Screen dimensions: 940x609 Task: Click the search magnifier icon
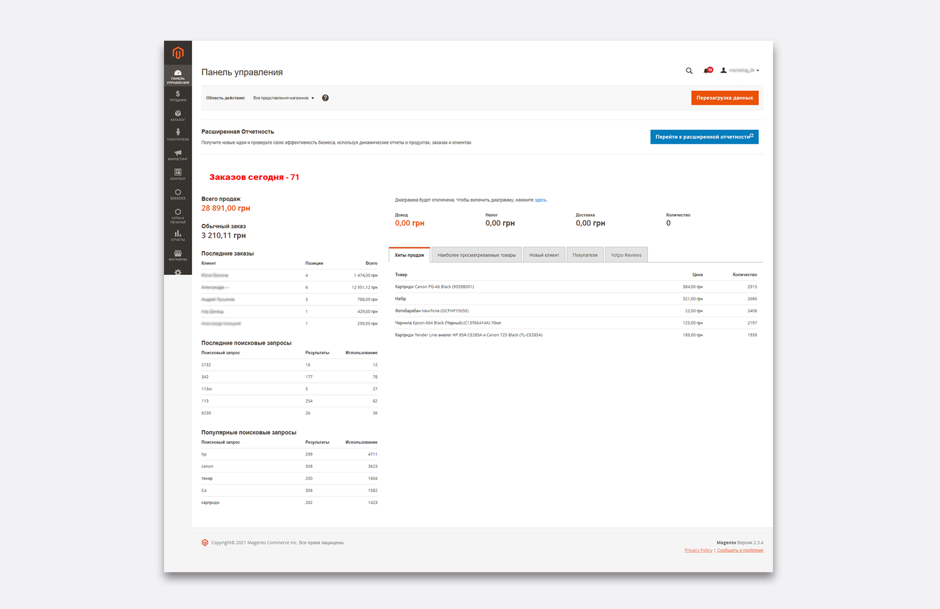(689, 71)
